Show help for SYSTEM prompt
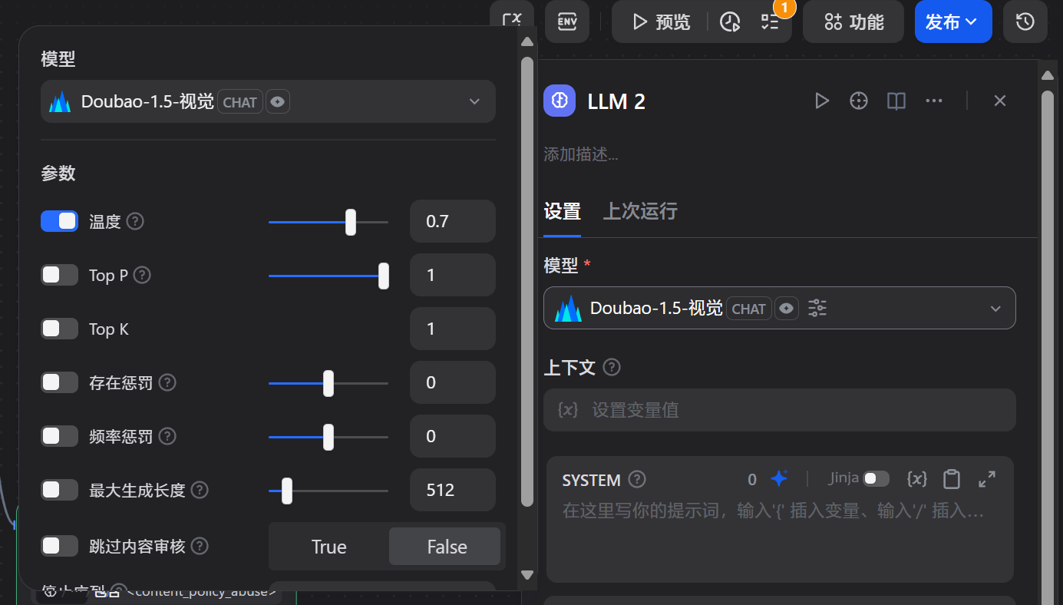 click(x=637, y=480)
